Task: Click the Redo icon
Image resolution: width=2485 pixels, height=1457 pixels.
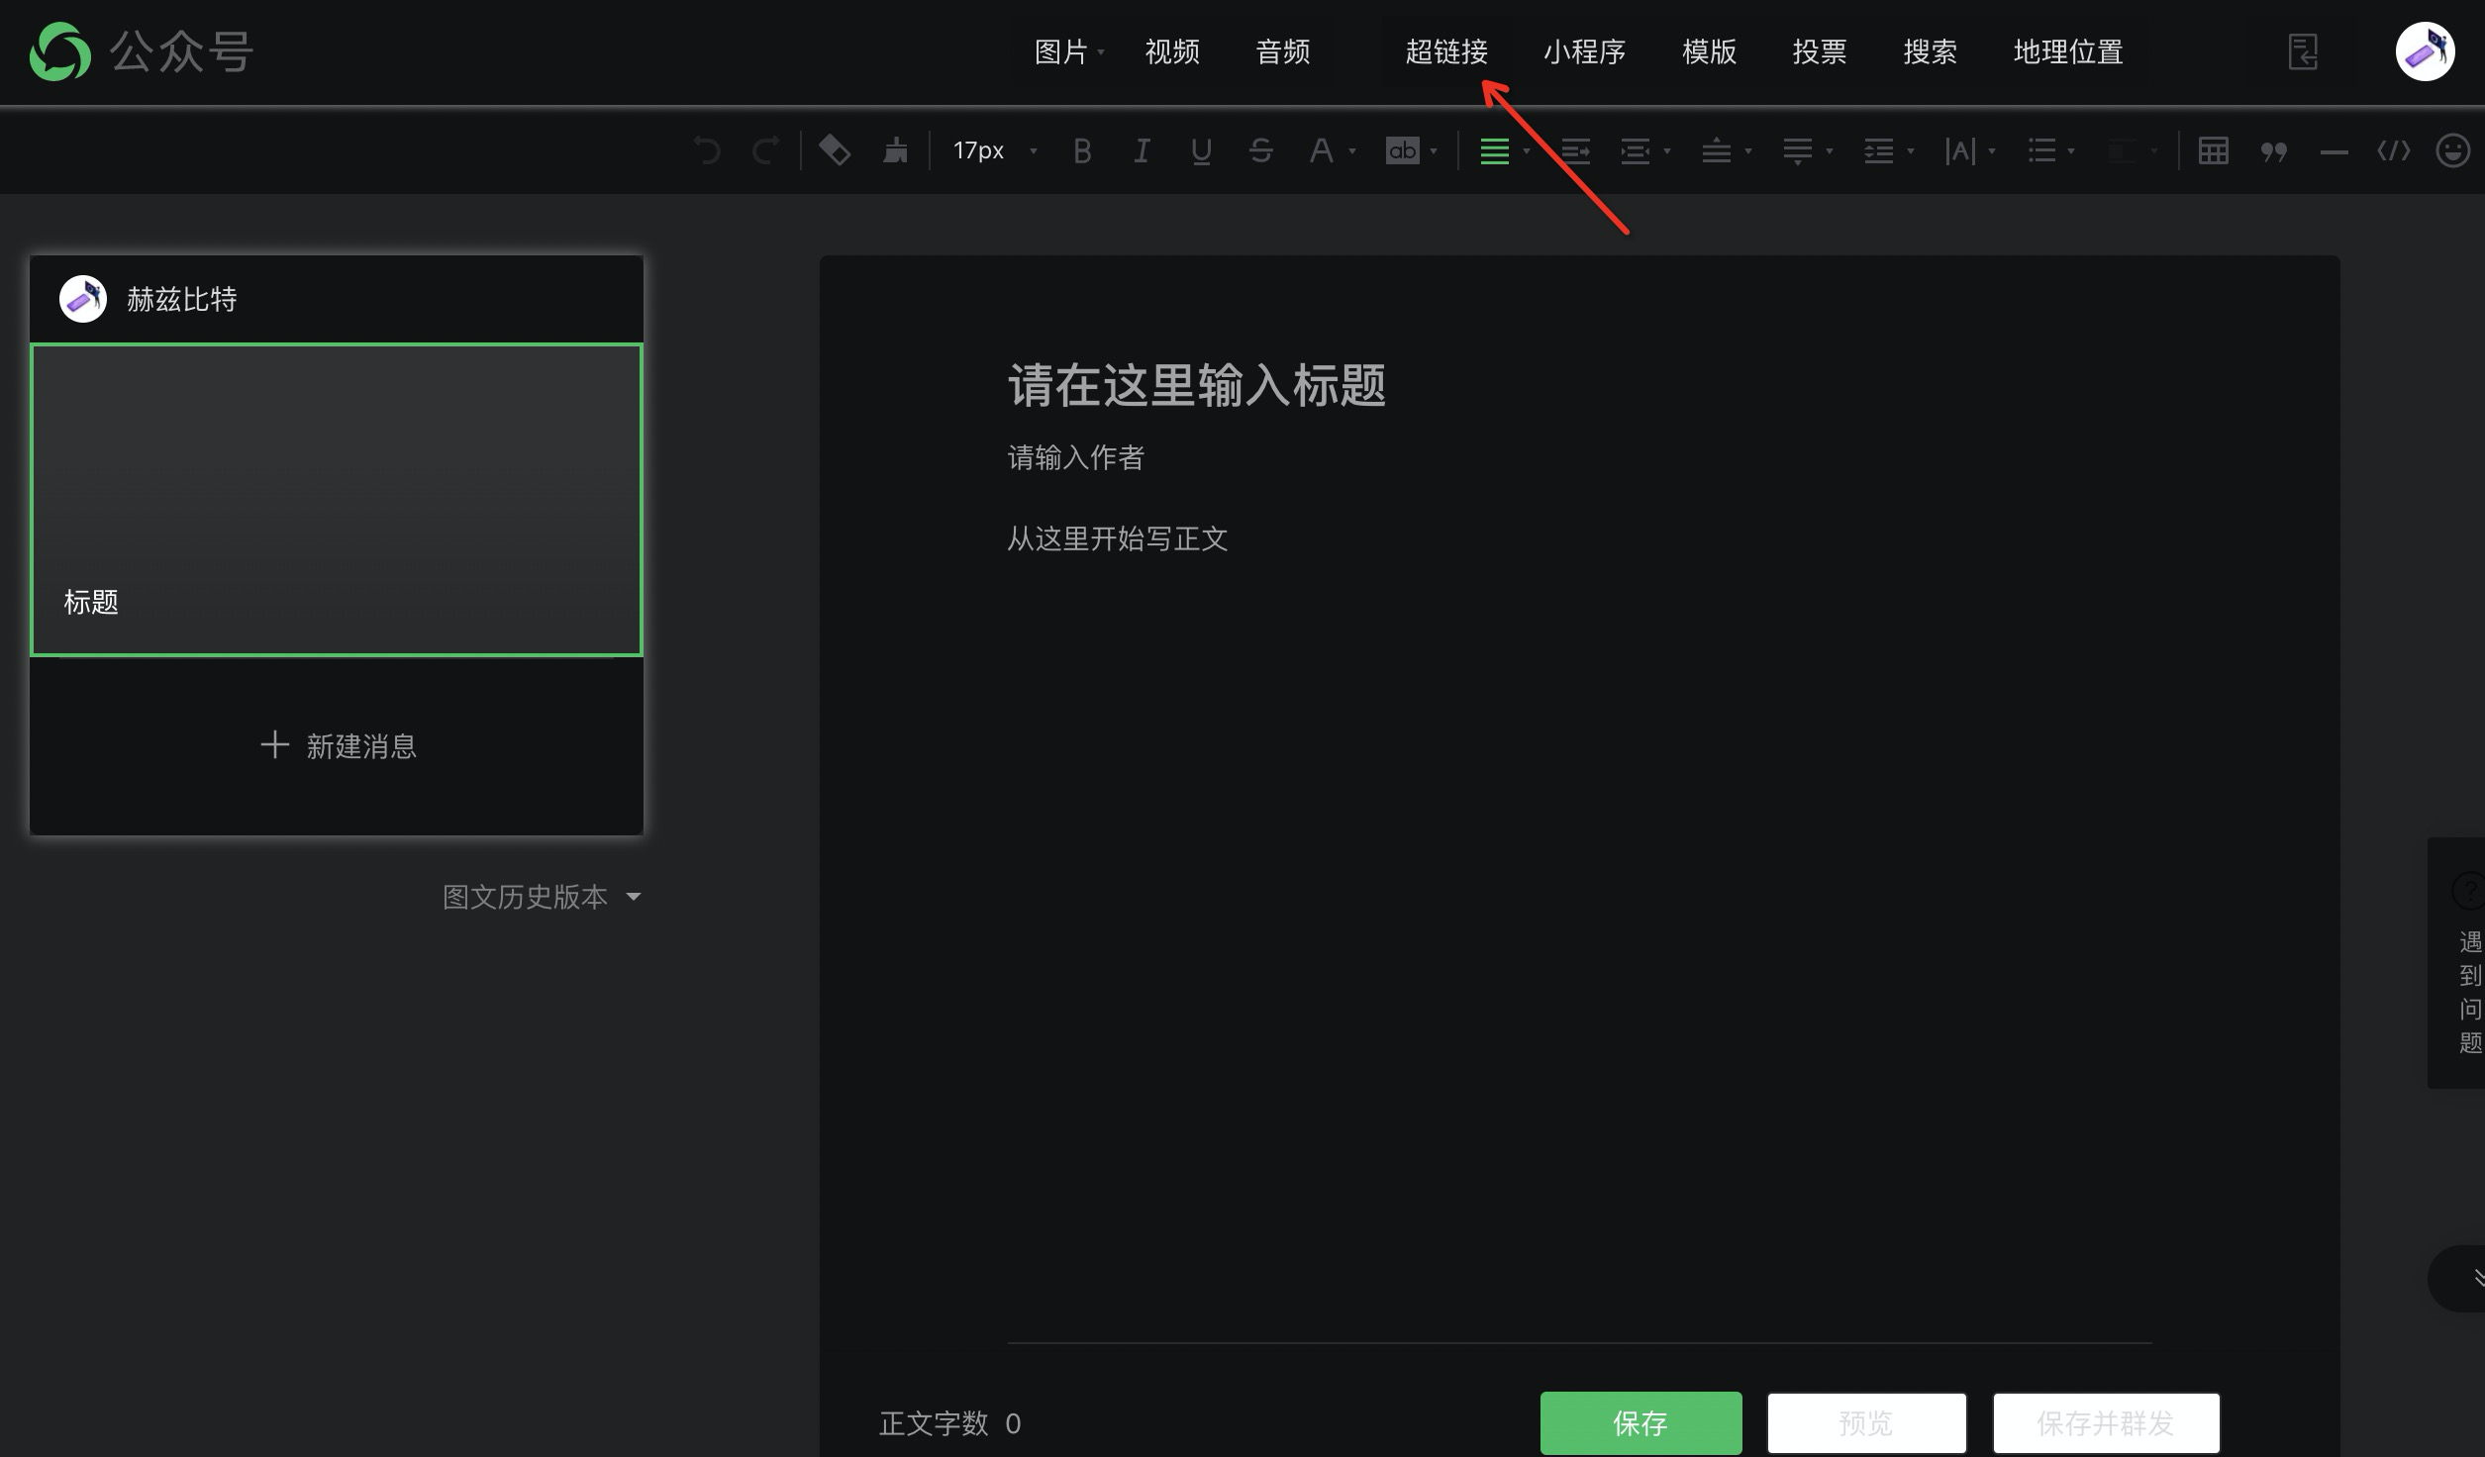Action: [764, 150]
